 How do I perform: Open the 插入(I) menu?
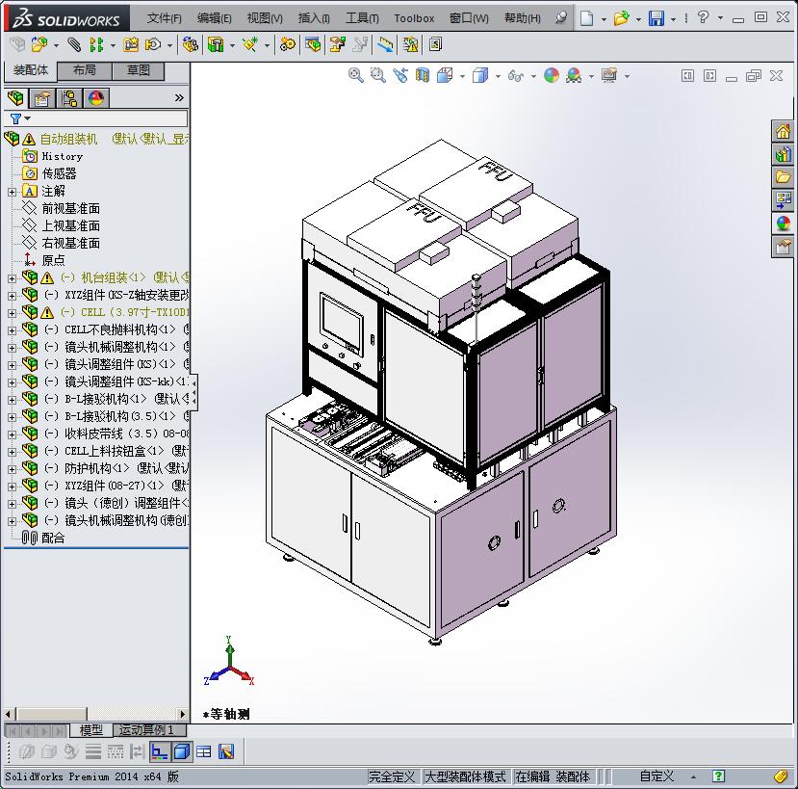pos(314,18)
